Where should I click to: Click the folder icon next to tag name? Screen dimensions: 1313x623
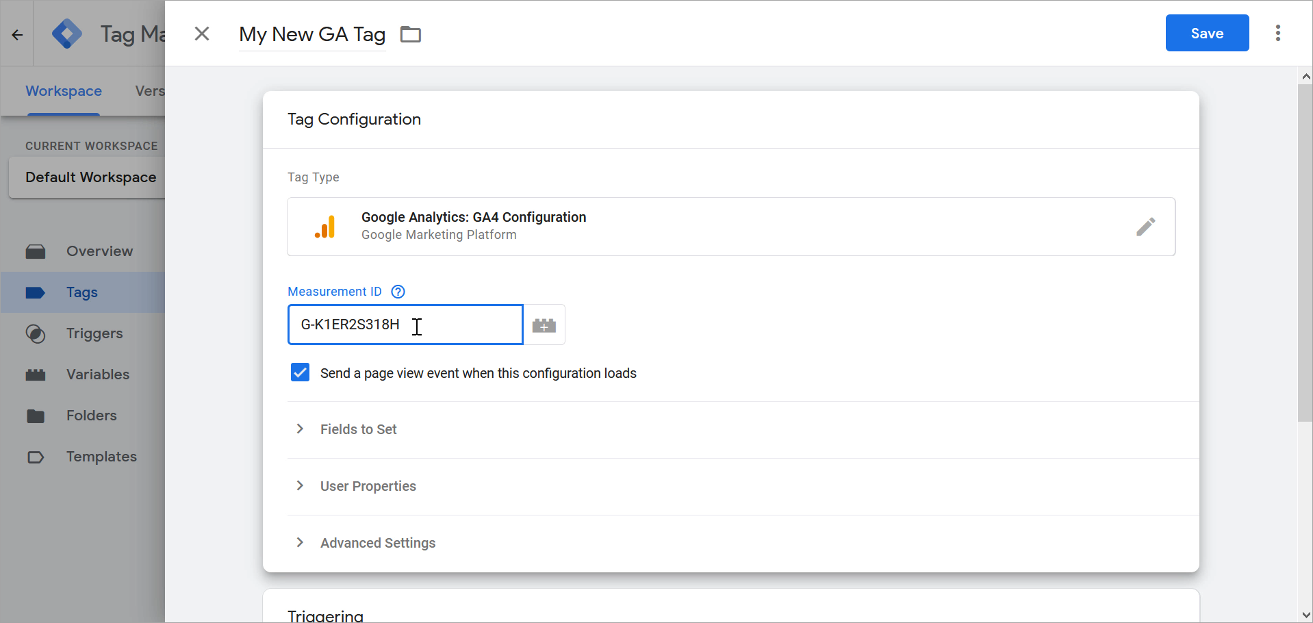(x=411, y=34)
